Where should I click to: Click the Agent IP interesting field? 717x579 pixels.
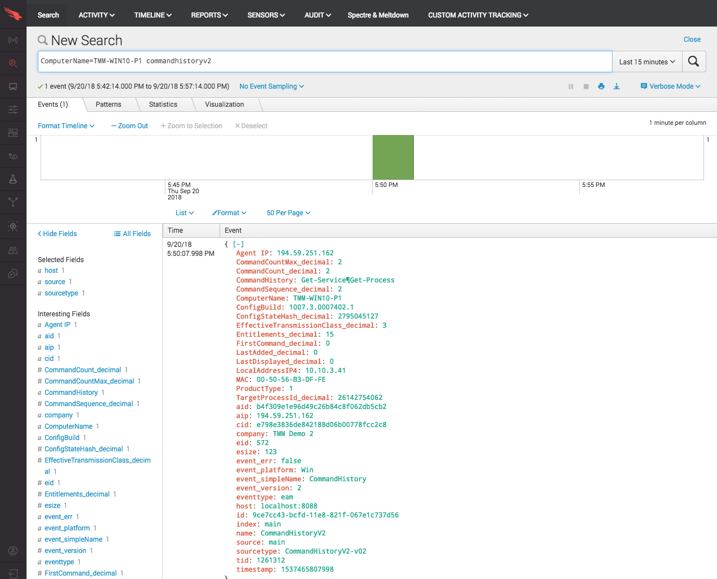pos(58,325)
